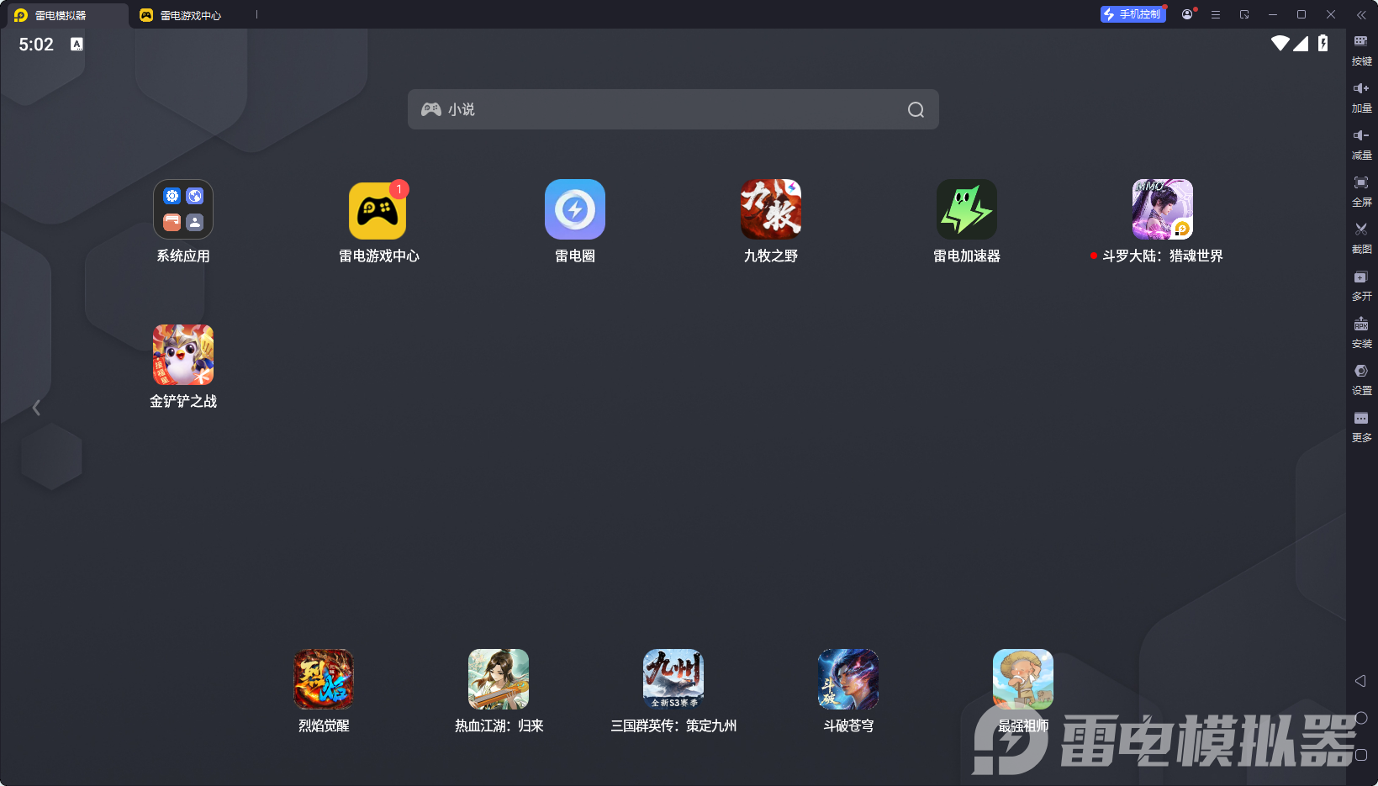The image size is (1378, 786).
Task: Launch 三国群英传:策定九州 from the dock
Action: (673, 679)
